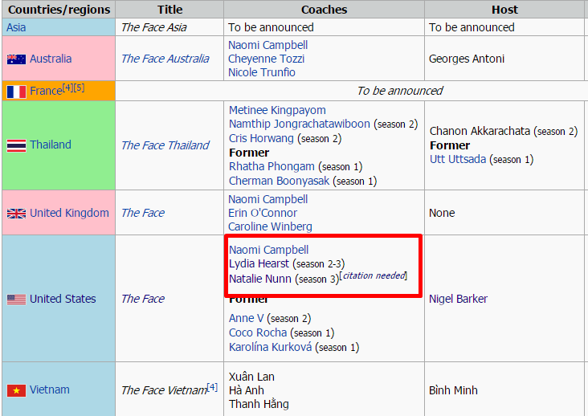Click the Coaches column header
This screenshot has height=416, width=588.
point(324,10)
